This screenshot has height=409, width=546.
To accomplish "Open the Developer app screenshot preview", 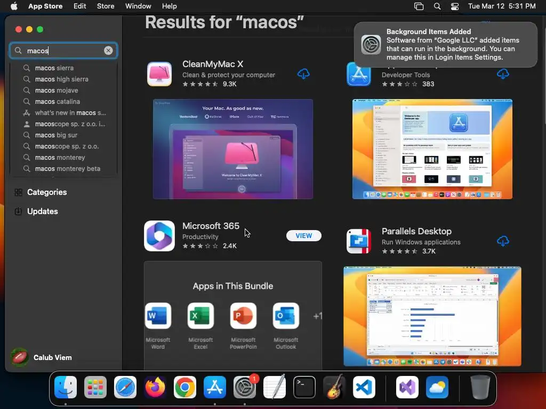I will click(432, 149).
